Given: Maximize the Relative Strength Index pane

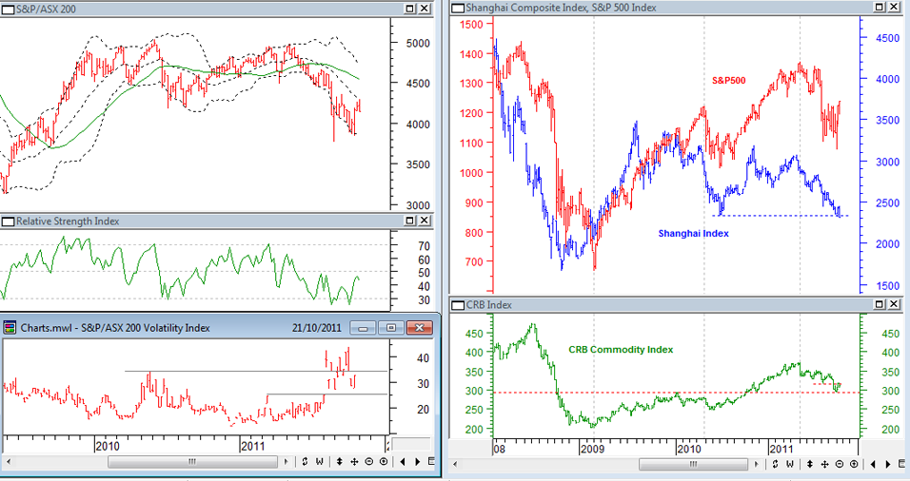Looking at the screenshot, I should click(410, 221).
